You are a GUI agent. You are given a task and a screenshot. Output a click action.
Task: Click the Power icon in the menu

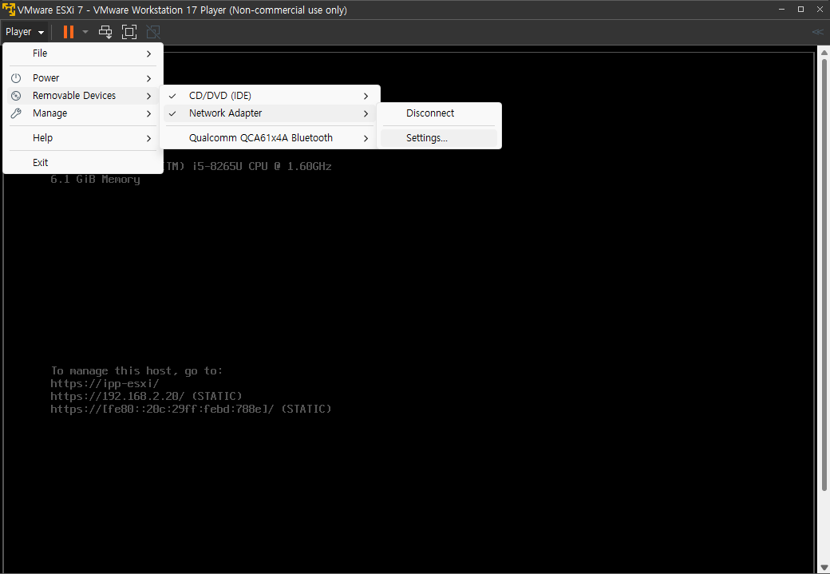(x=17, y=78)
